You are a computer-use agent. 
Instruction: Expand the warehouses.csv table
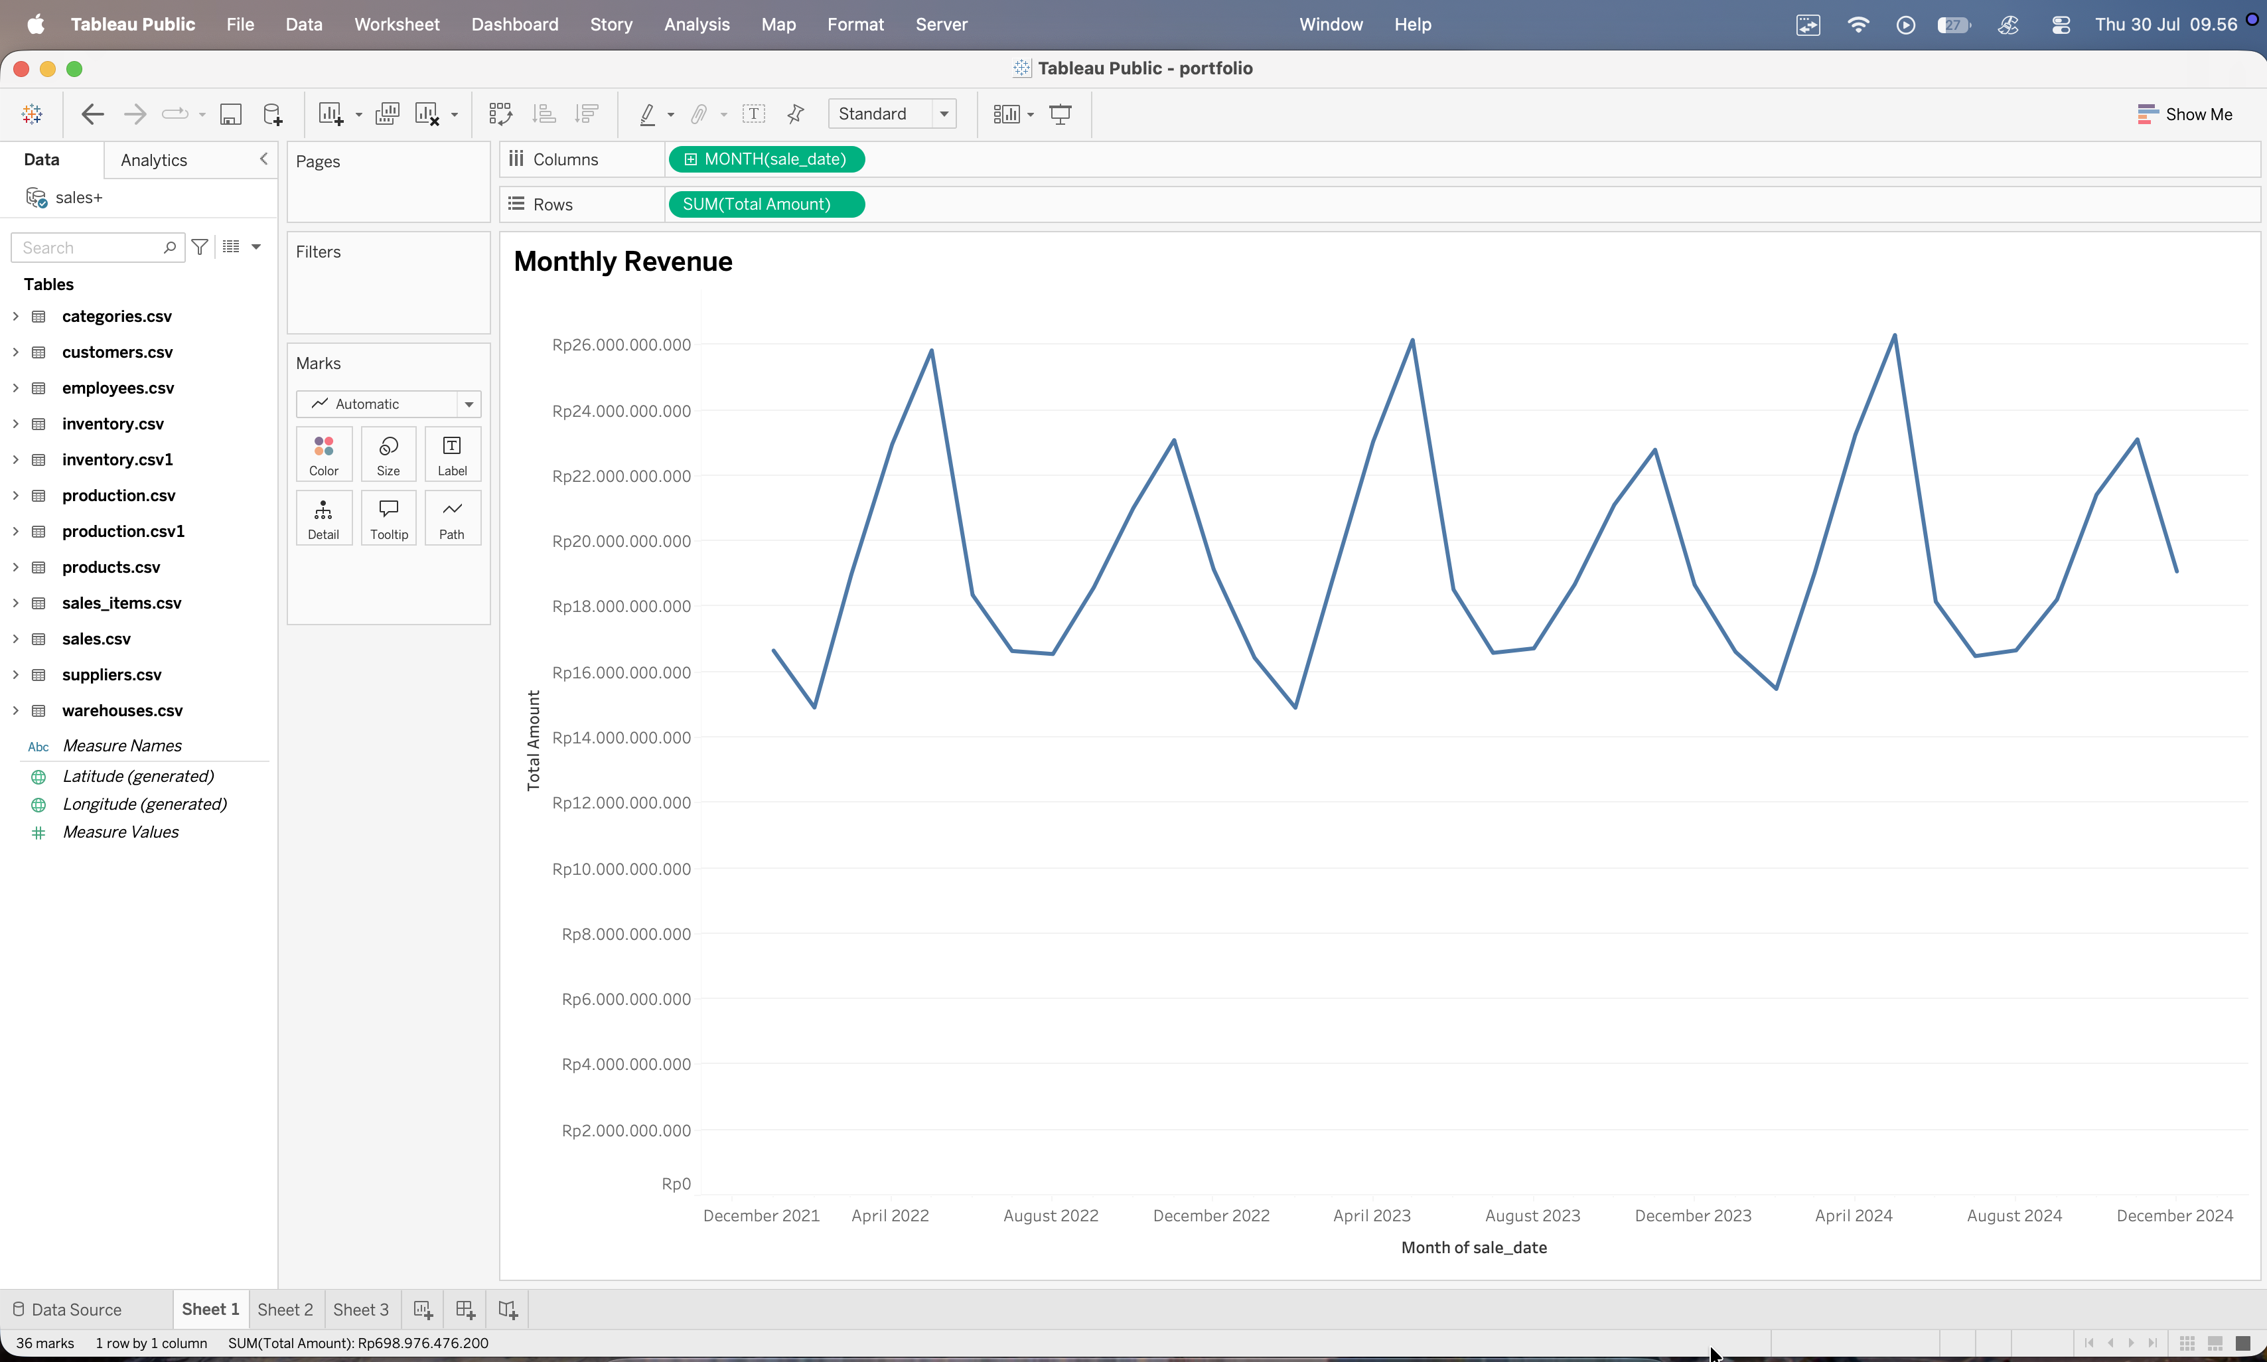(16, 710)
